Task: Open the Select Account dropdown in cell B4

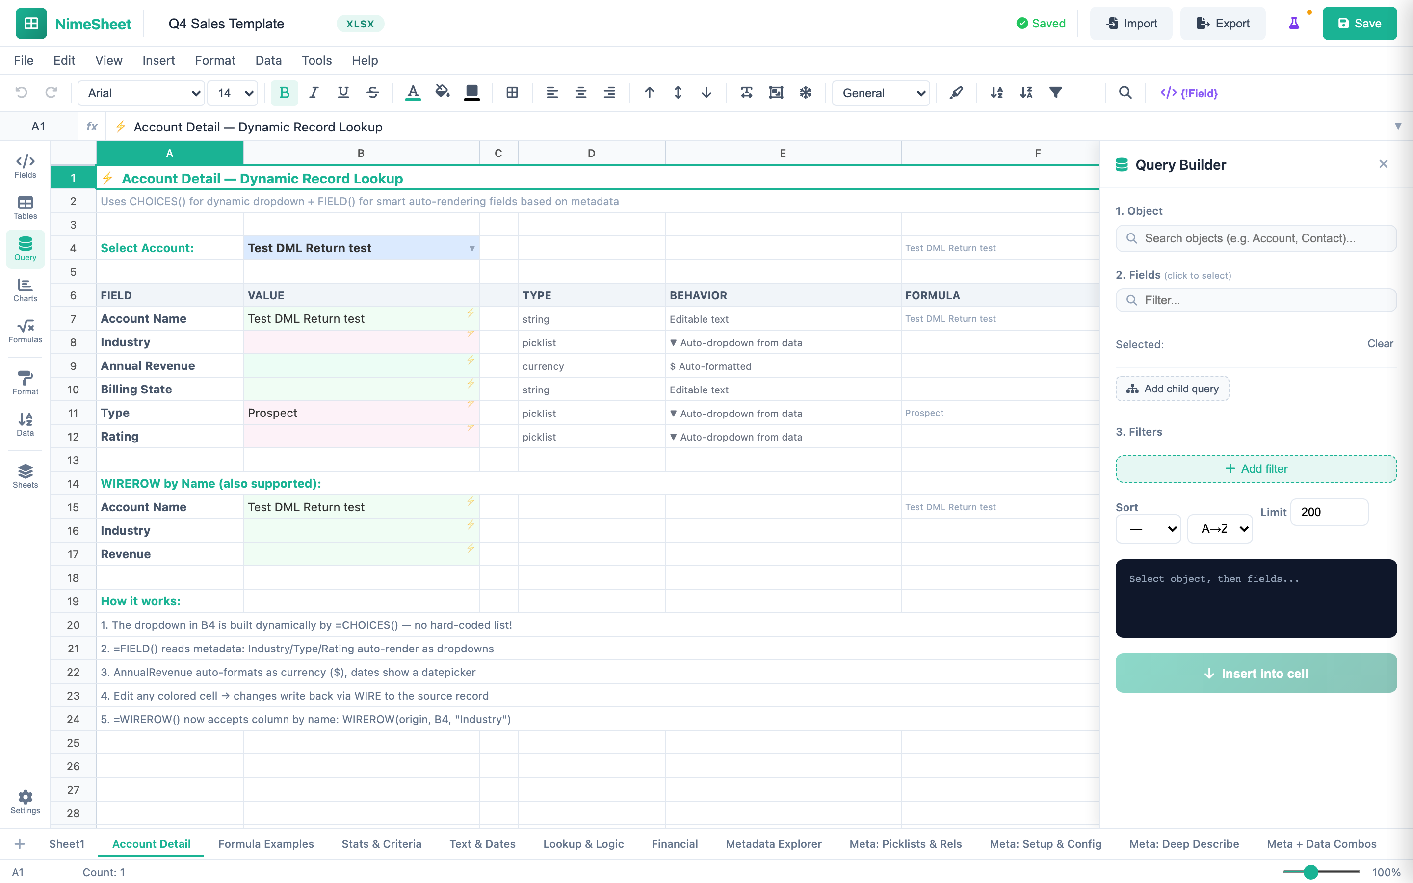Action: pyautogui.click(x=471, y=248)
